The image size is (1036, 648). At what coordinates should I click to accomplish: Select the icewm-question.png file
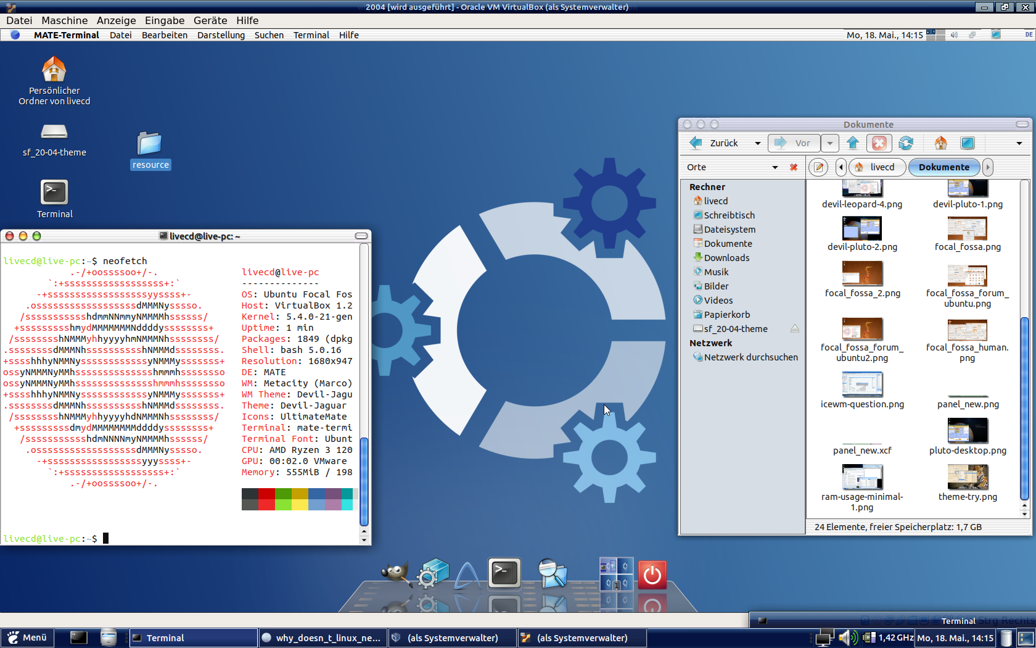click(862, 391)
